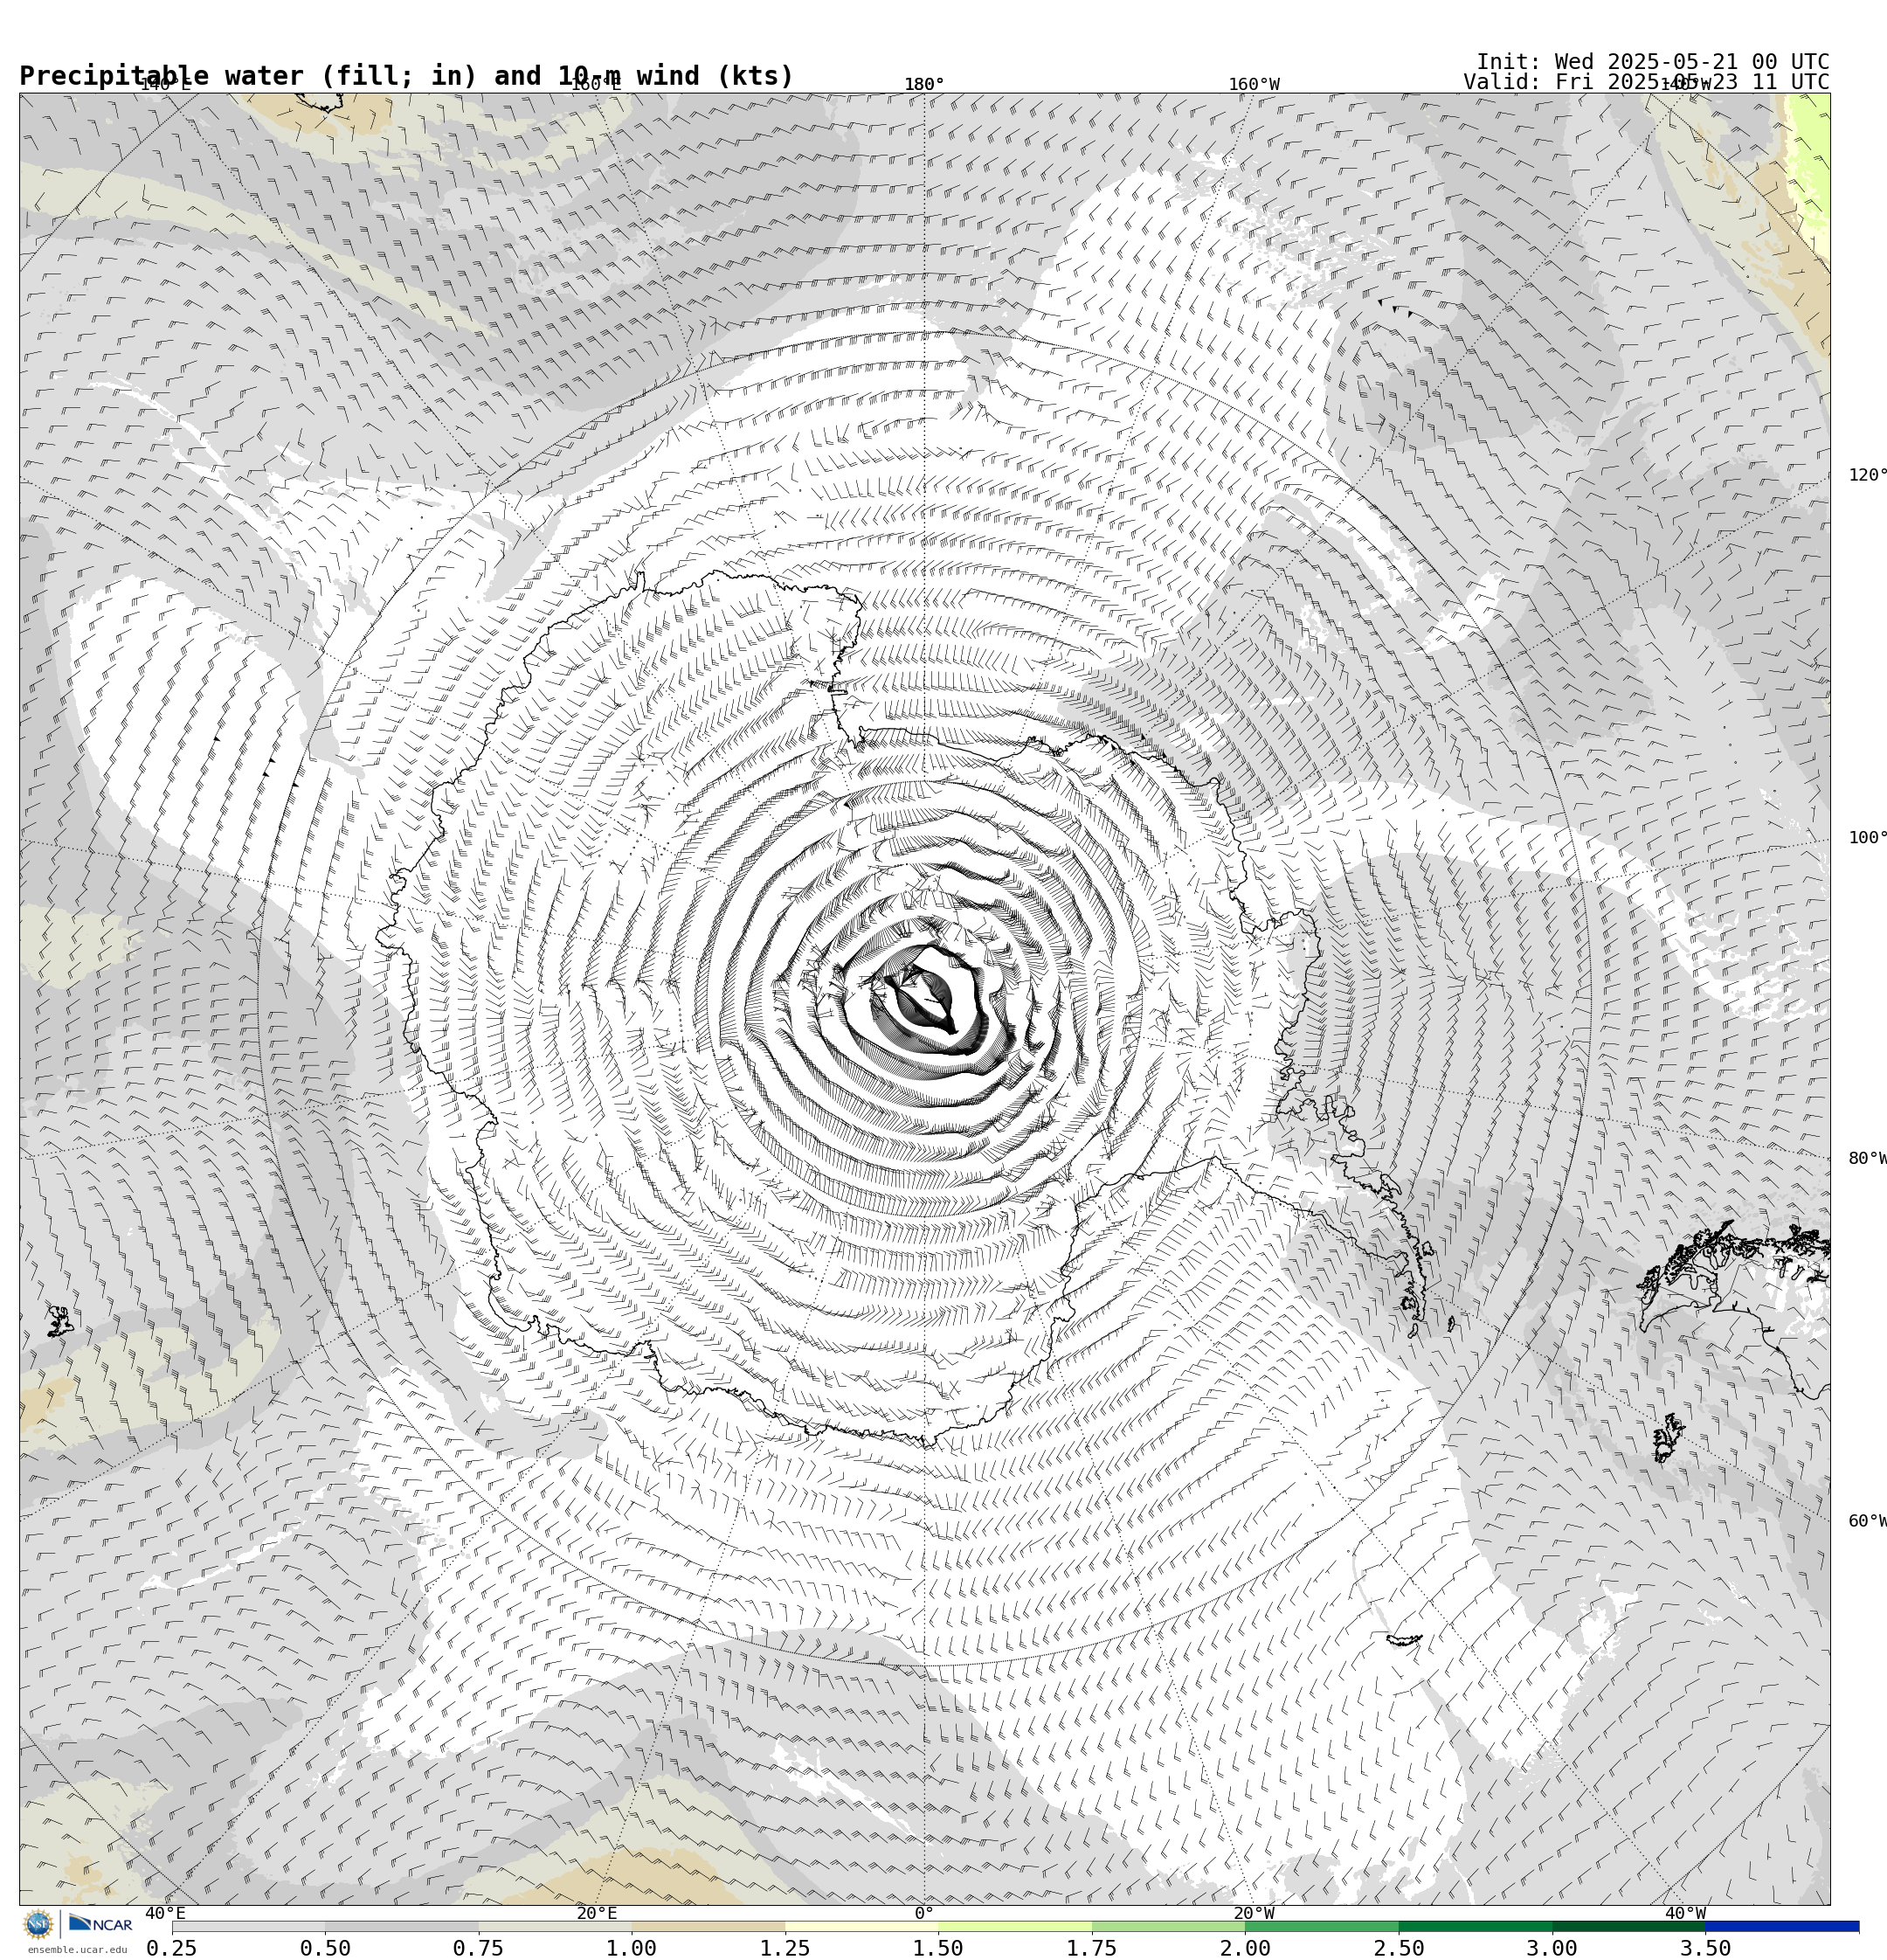Select the 1.00–1.25 tan colorbar segment

coord(708,1926)
